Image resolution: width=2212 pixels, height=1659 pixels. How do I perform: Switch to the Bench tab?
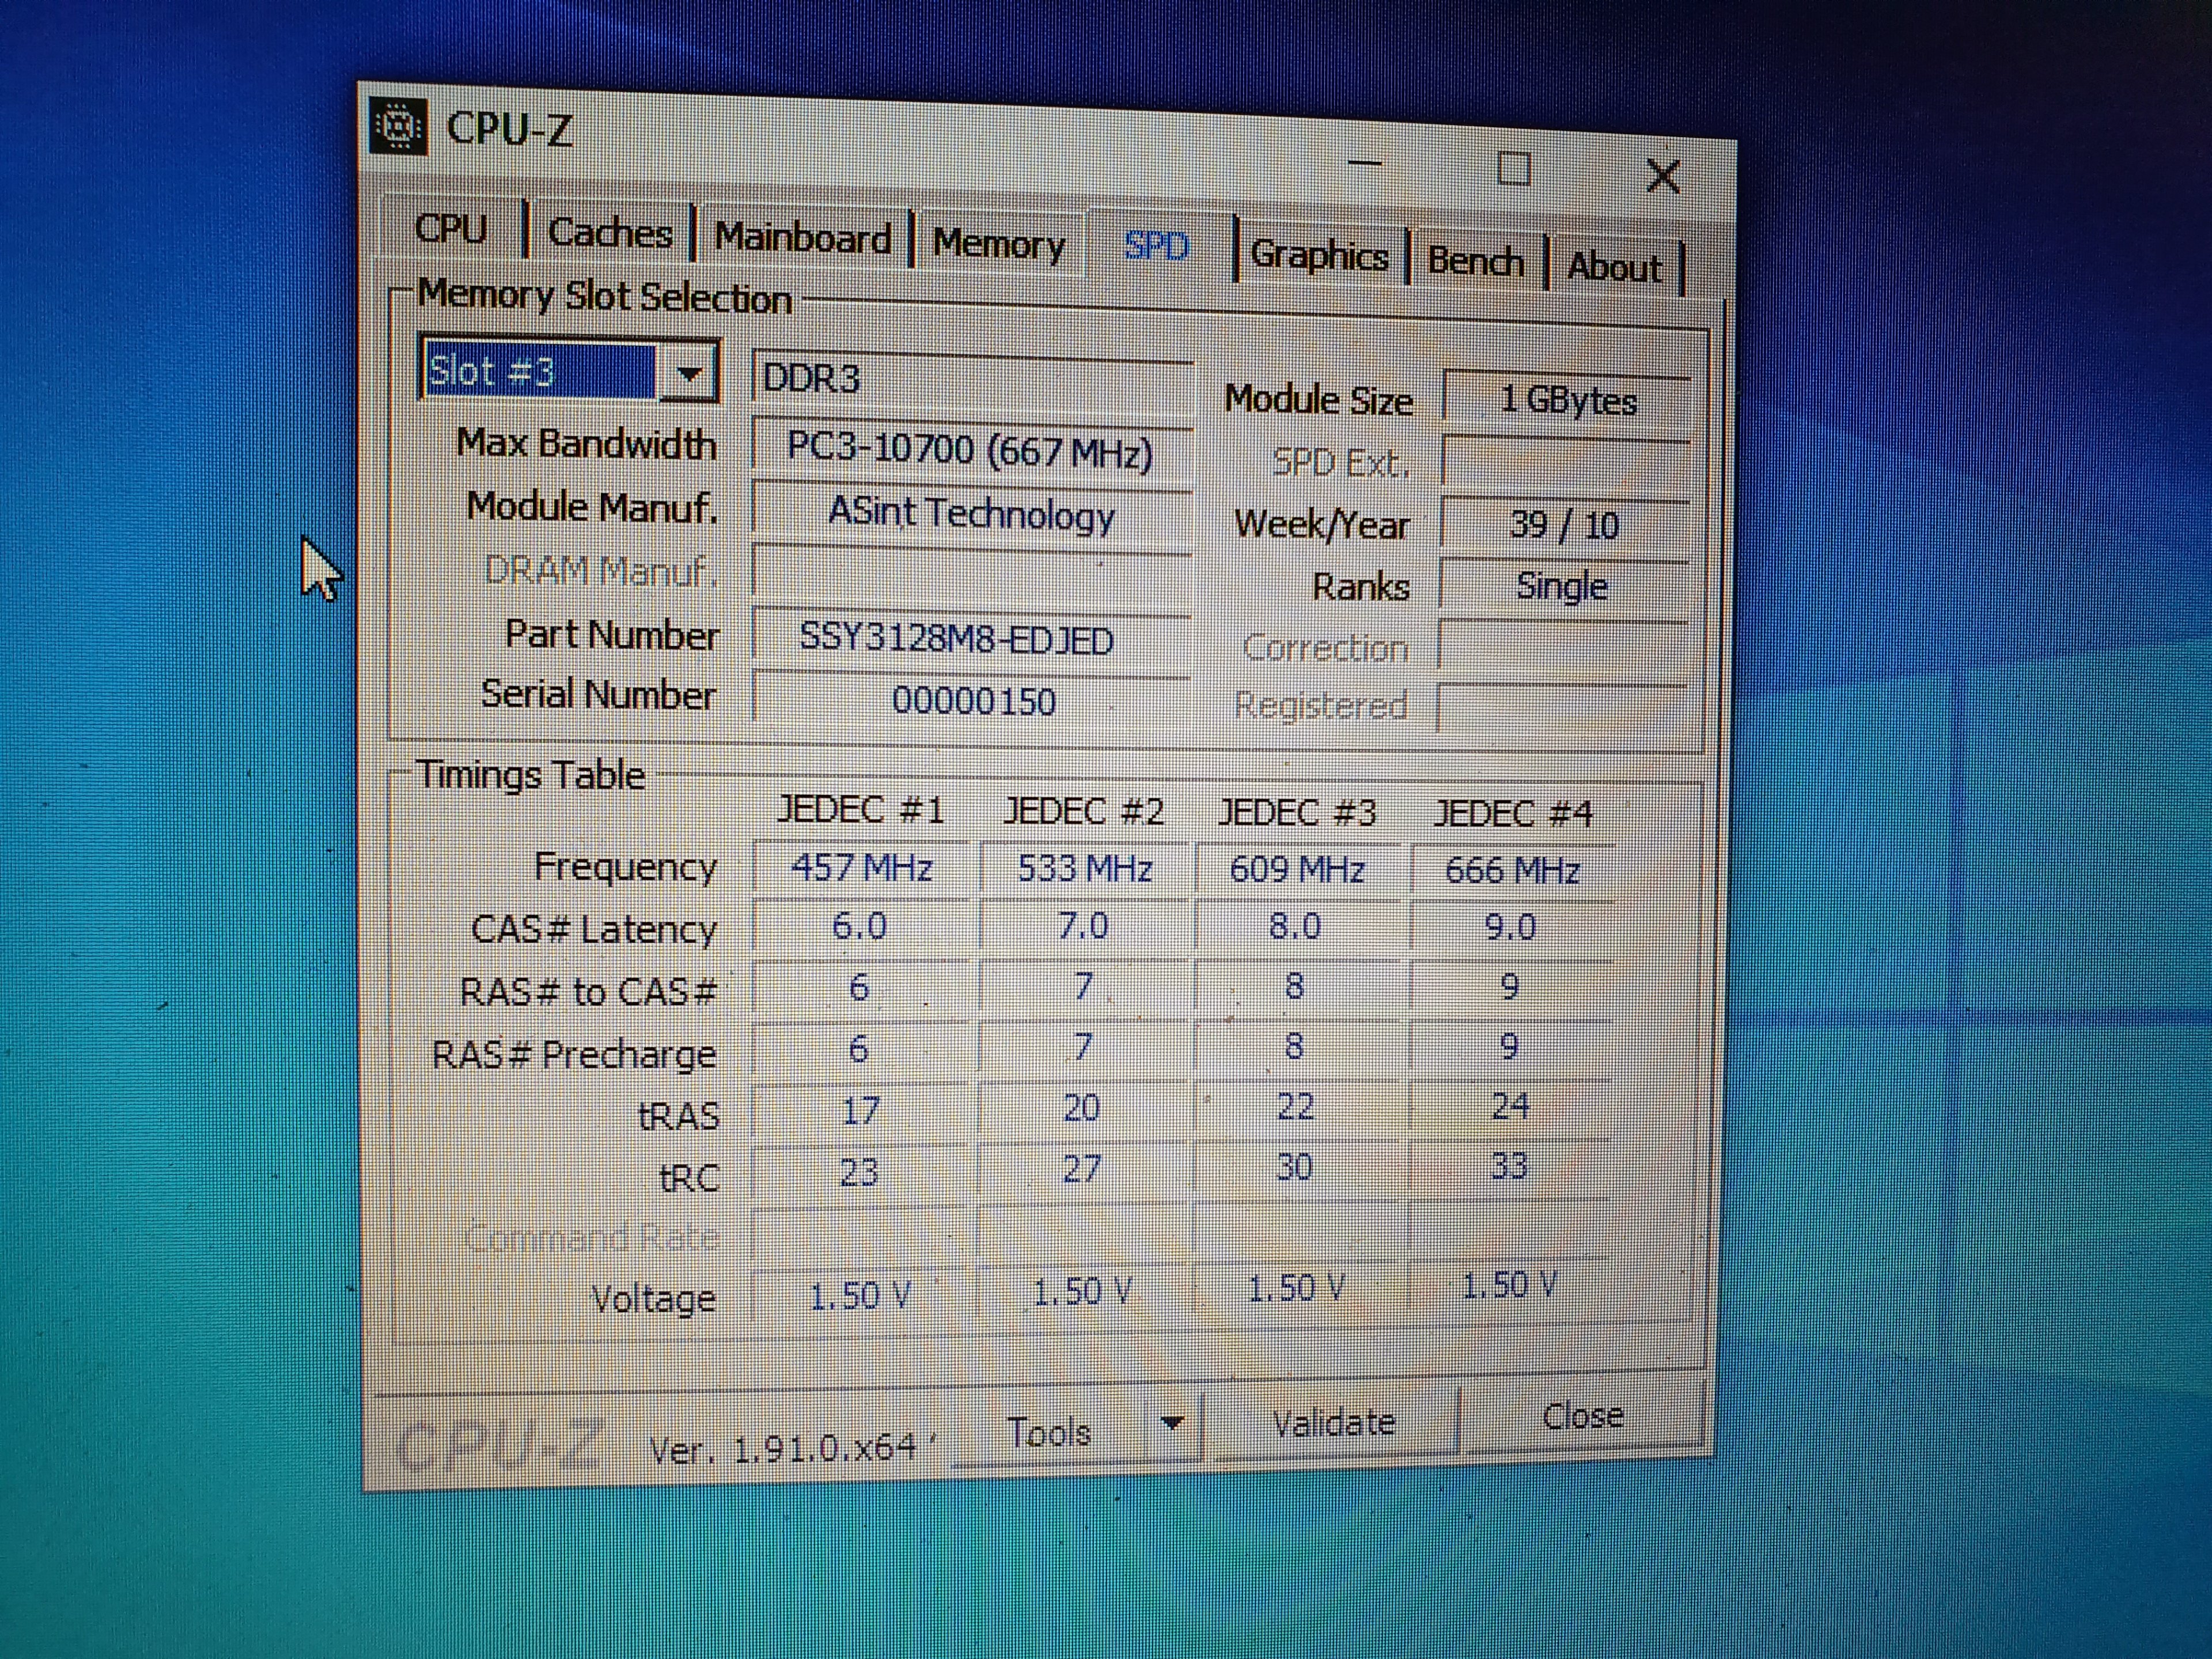(x=1475, y=262)
